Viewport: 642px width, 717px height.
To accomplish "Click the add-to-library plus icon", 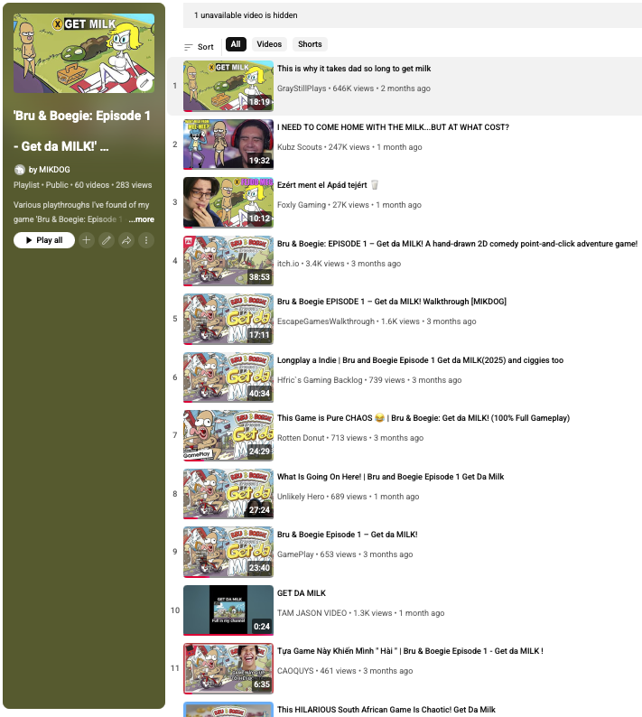I will (86, 240).
